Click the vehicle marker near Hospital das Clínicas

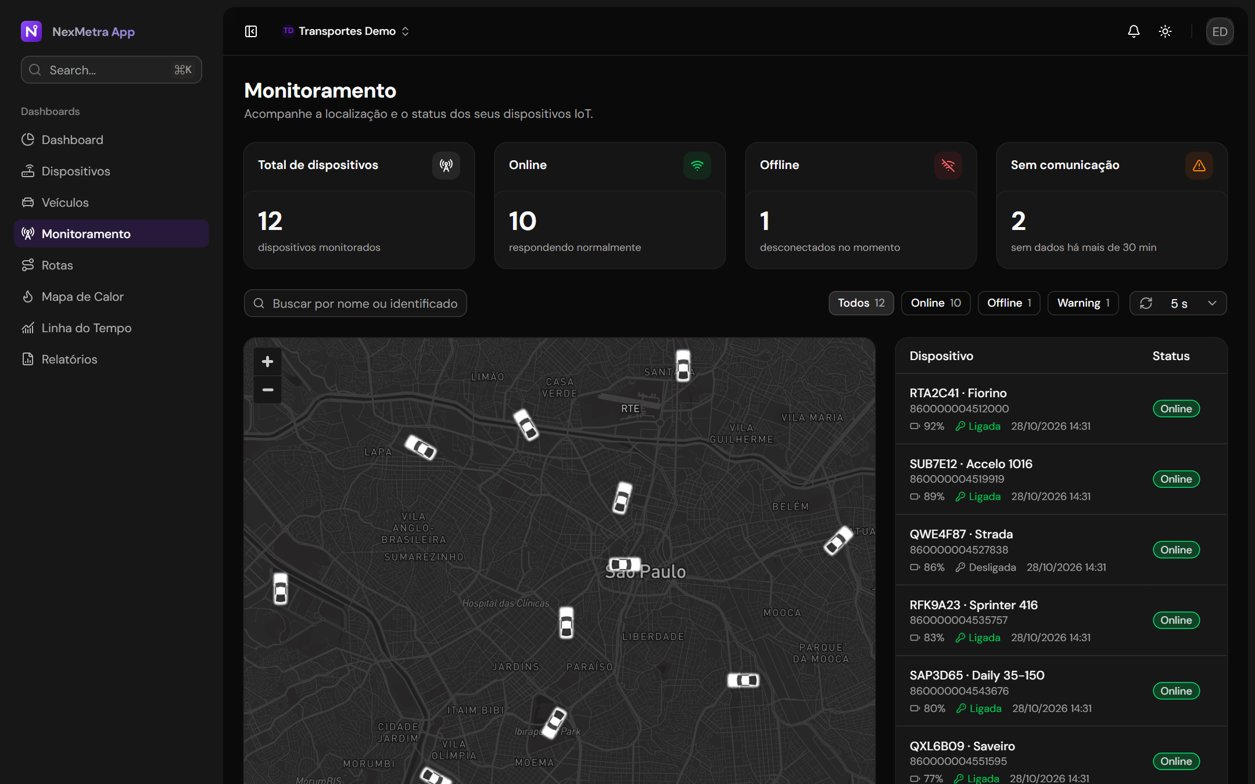click(x=566, y=623)
